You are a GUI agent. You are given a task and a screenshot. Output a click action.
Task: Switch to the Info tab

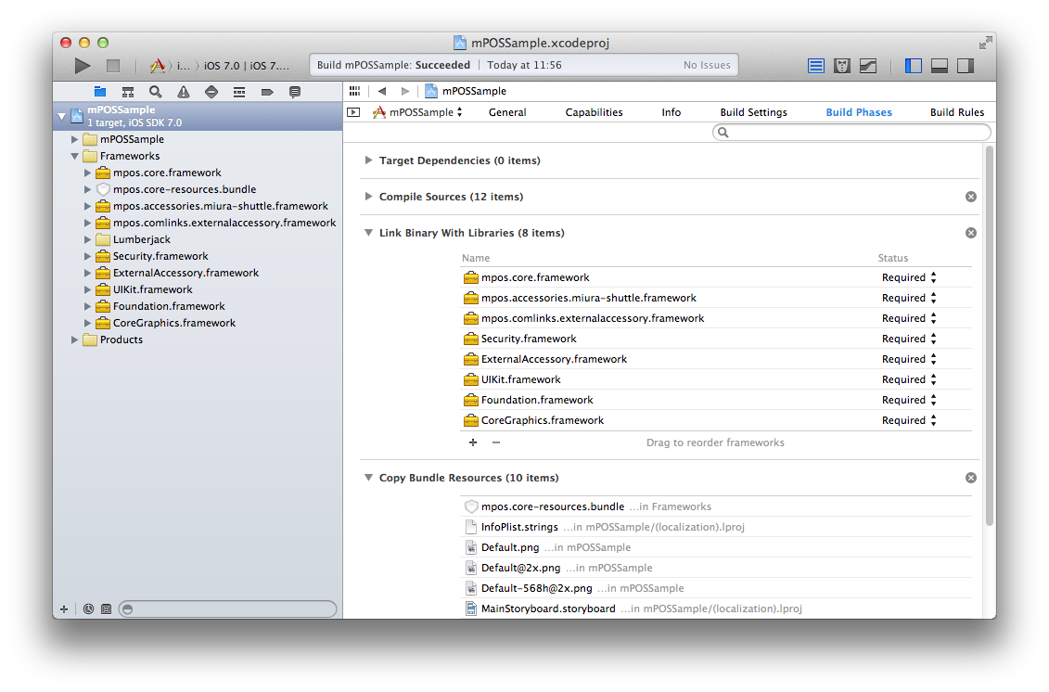(671, 112)
